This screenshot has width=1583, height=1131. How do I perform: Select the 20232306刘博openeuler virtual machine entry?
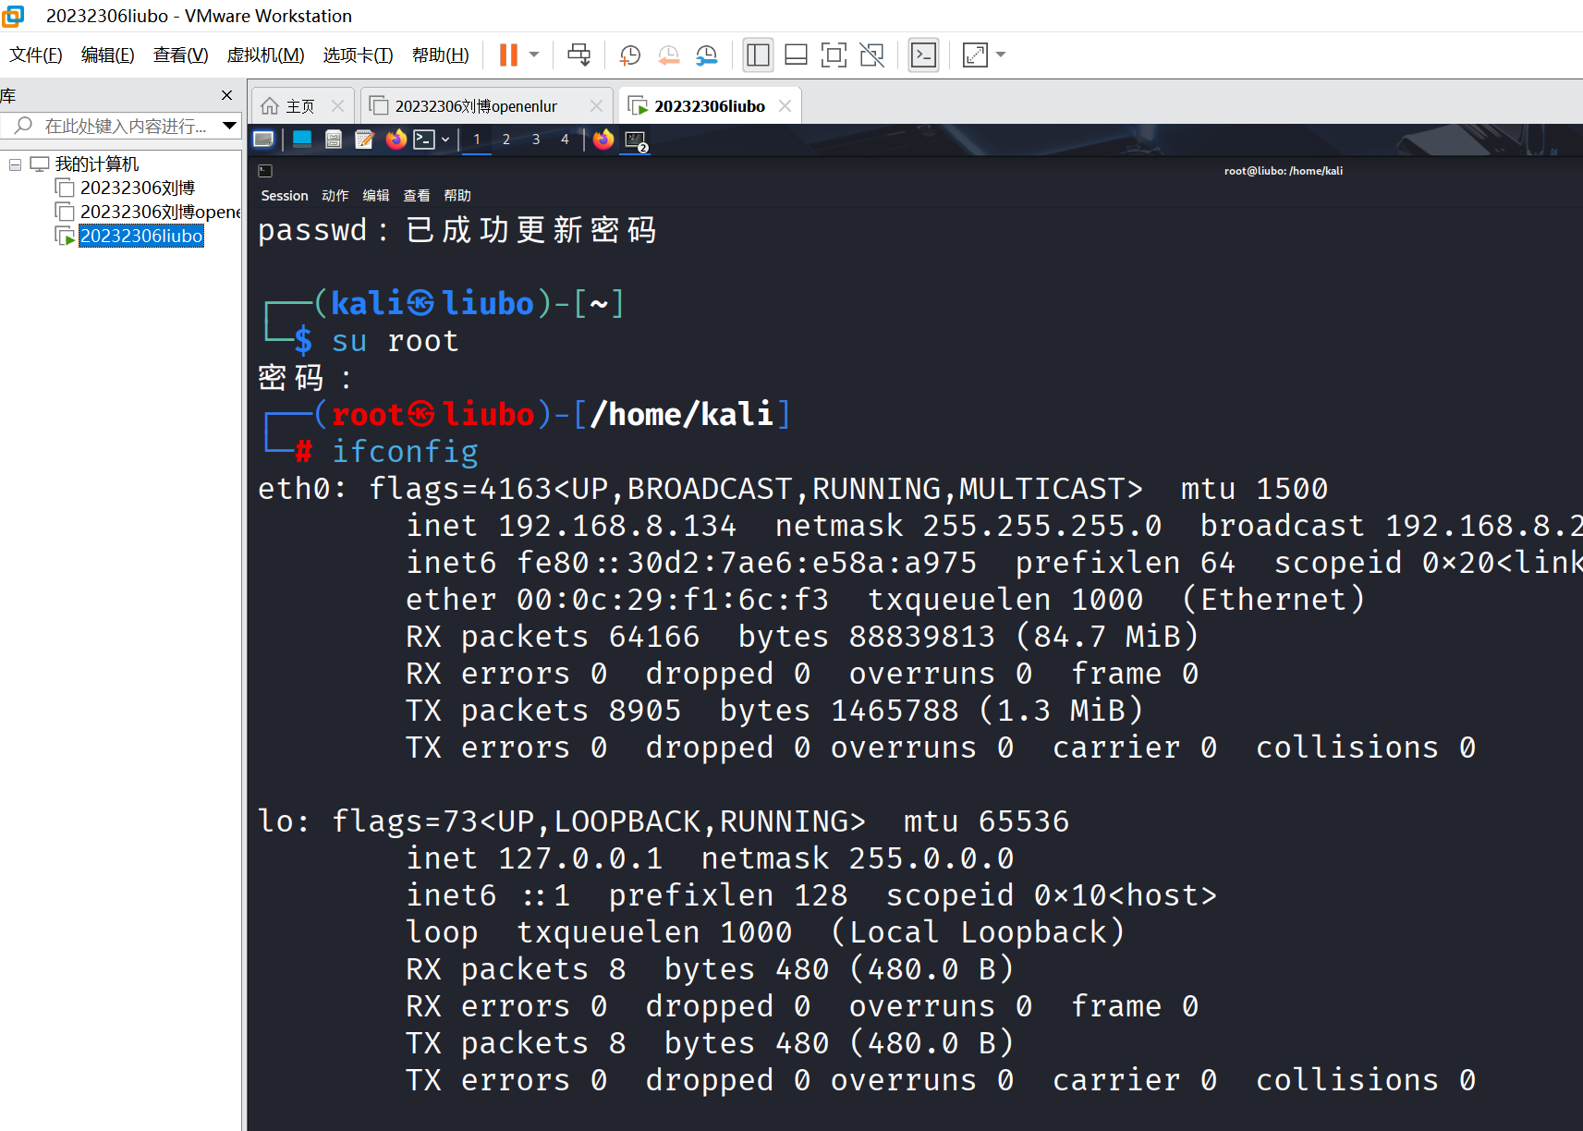(160, 213)
